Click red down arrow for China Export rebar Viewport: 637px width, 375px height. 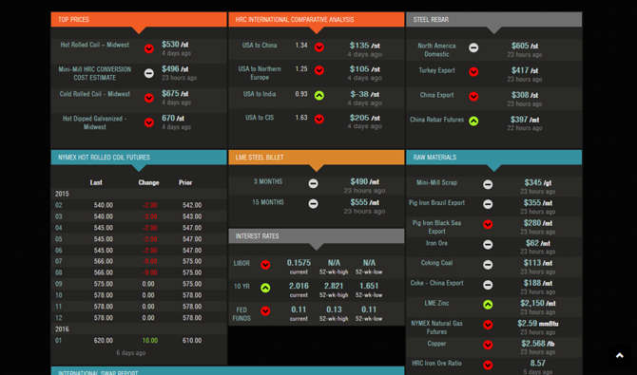[x=473, y=97]
